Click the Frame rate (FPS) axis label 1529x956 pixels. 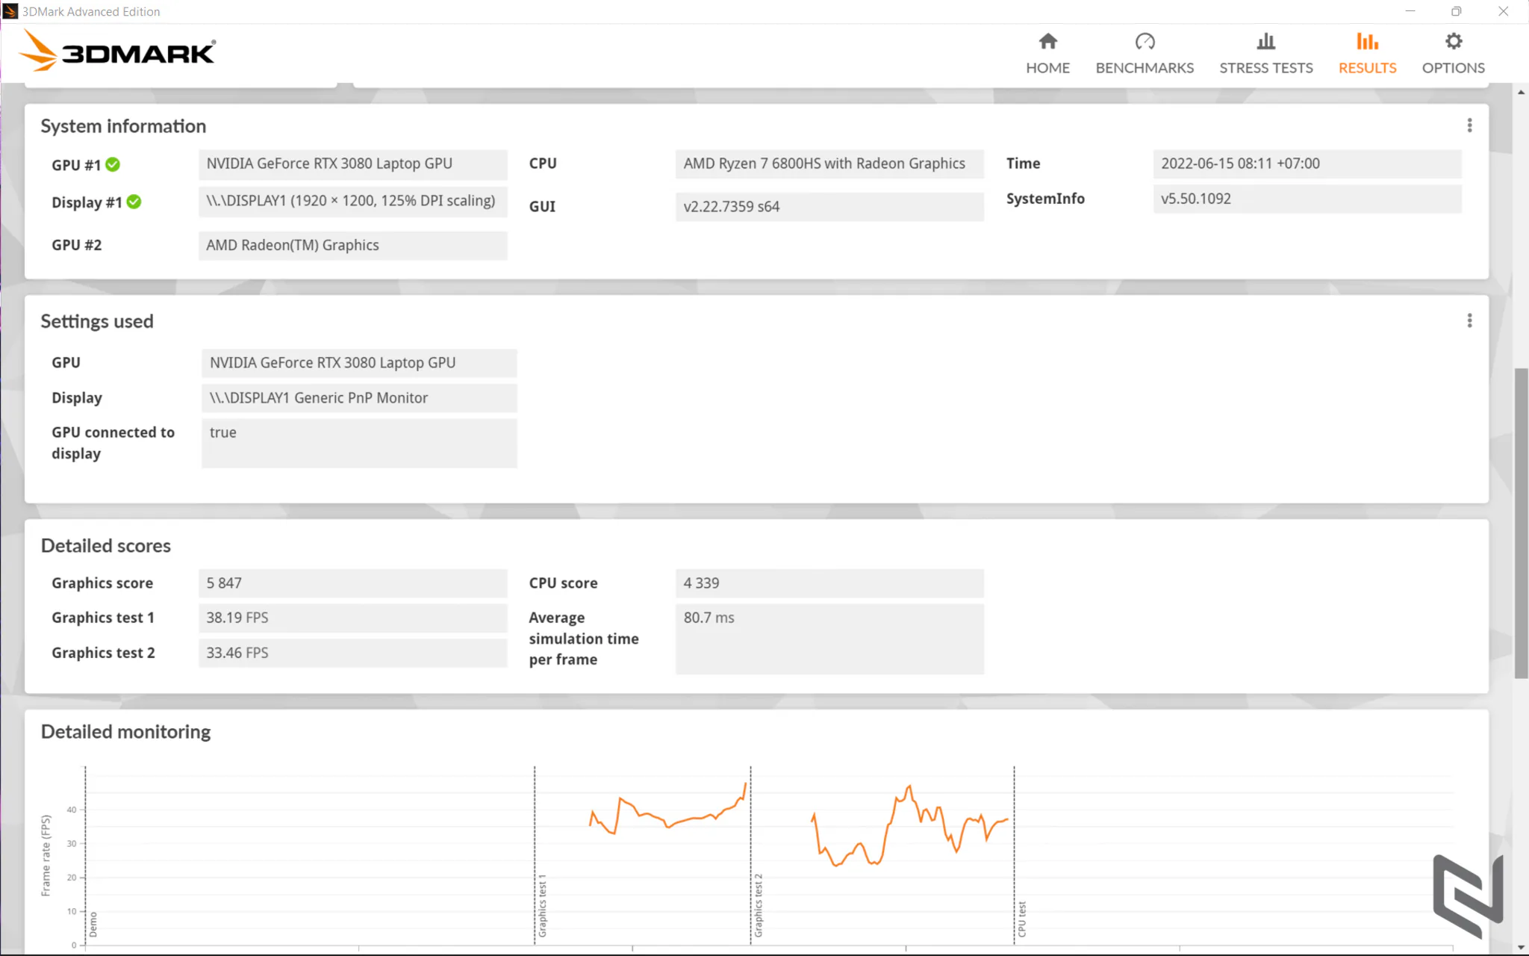[x=46, y=856]
